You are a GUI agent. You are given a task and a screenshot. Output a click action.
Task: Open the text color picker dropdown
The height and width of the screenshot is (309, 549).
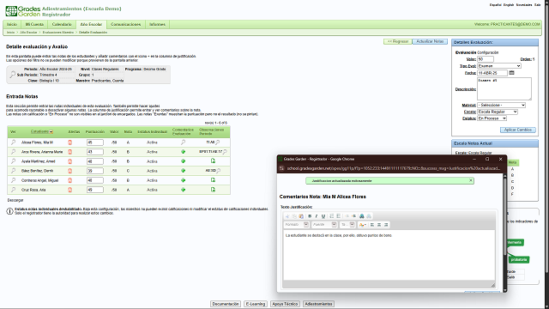362,225
